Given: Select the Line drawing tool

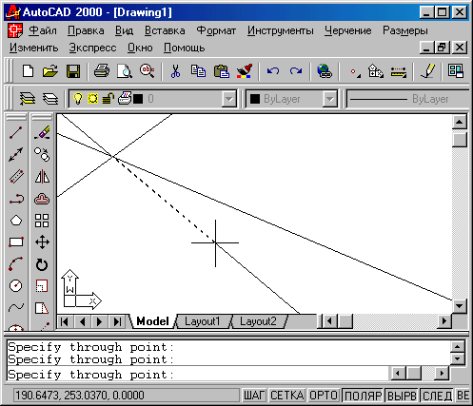Looking at the screenshot, I should 15,133.
